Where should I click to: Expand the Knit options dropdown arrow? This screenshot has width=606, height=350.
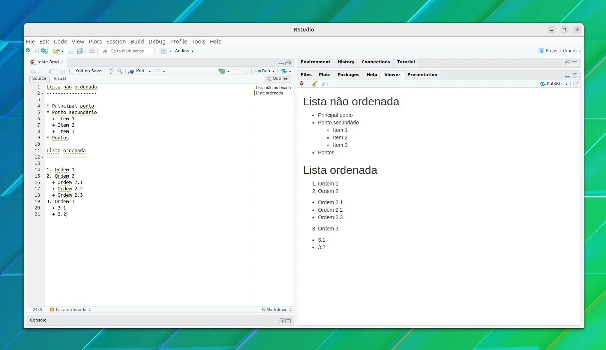pyautogui.click(x=150, y=71)
